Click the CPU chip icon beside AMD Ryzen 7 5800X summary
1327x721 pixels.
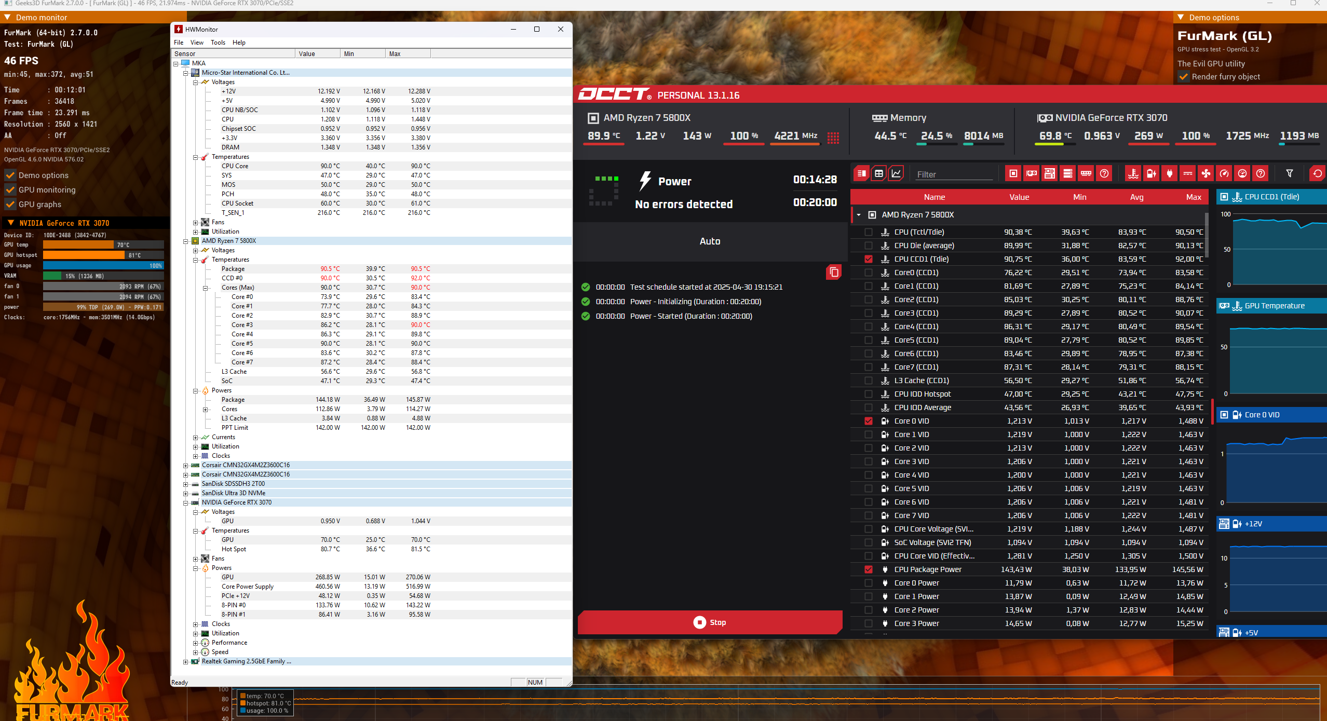pos(593,118)
